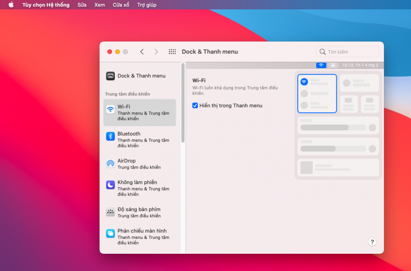This screenshot has width=411, height=271.
Task: Select Wi-Fi in the sidebar
Action: [x=139, y=113]
